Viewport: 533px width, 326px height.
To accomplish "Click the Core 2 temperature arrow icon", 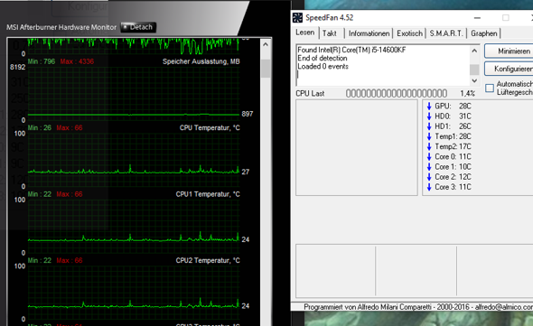I will click(429, 177).
